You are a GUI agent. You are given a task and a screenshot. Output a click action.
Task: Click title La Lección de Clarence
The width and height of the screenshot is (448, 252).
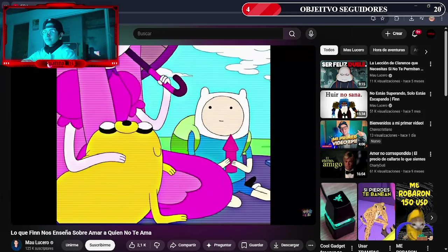tap(397, 66)
